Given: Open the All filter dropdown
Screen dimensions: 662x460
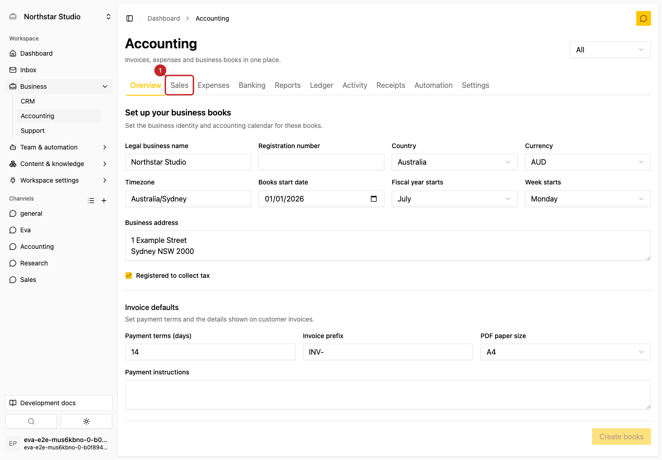Looking at the screenshot, I should 611,50.
